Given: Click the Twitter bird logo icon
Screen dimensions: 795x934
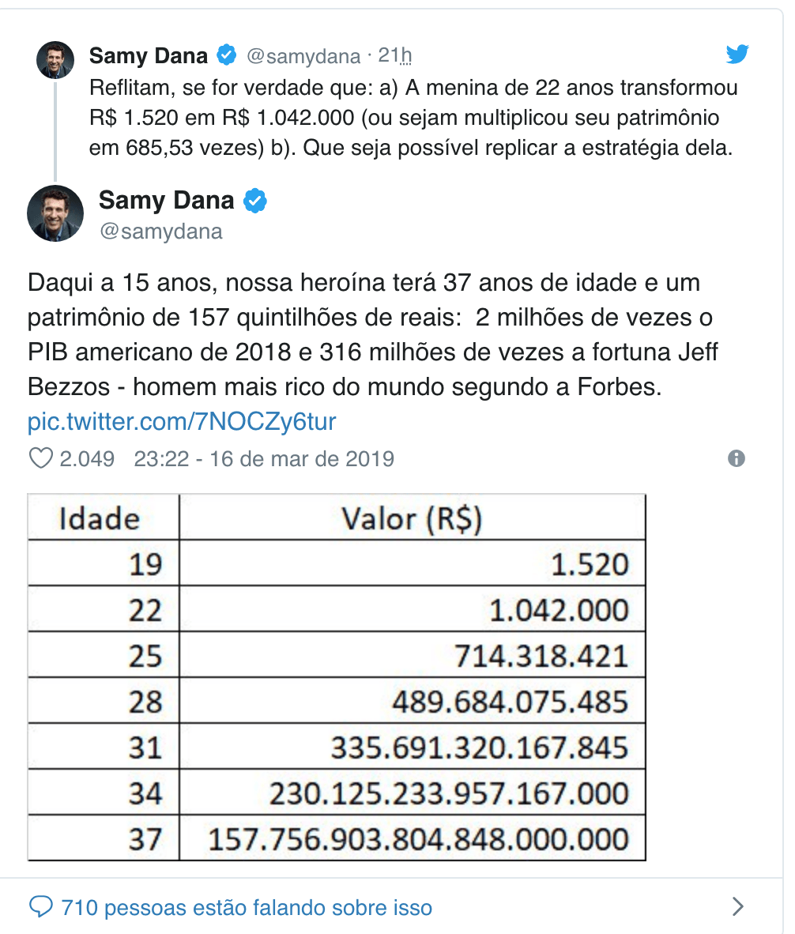Looking at the screenshot, I should tap(737, 55).
